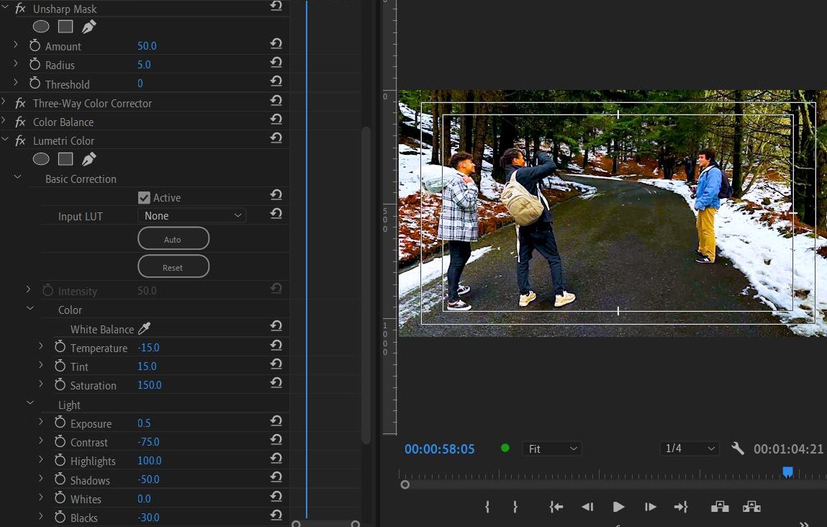The width and height of the screenshot is (827, 527).
Task: Pick the White Balance eyedropper
Action: click(144, 328)
